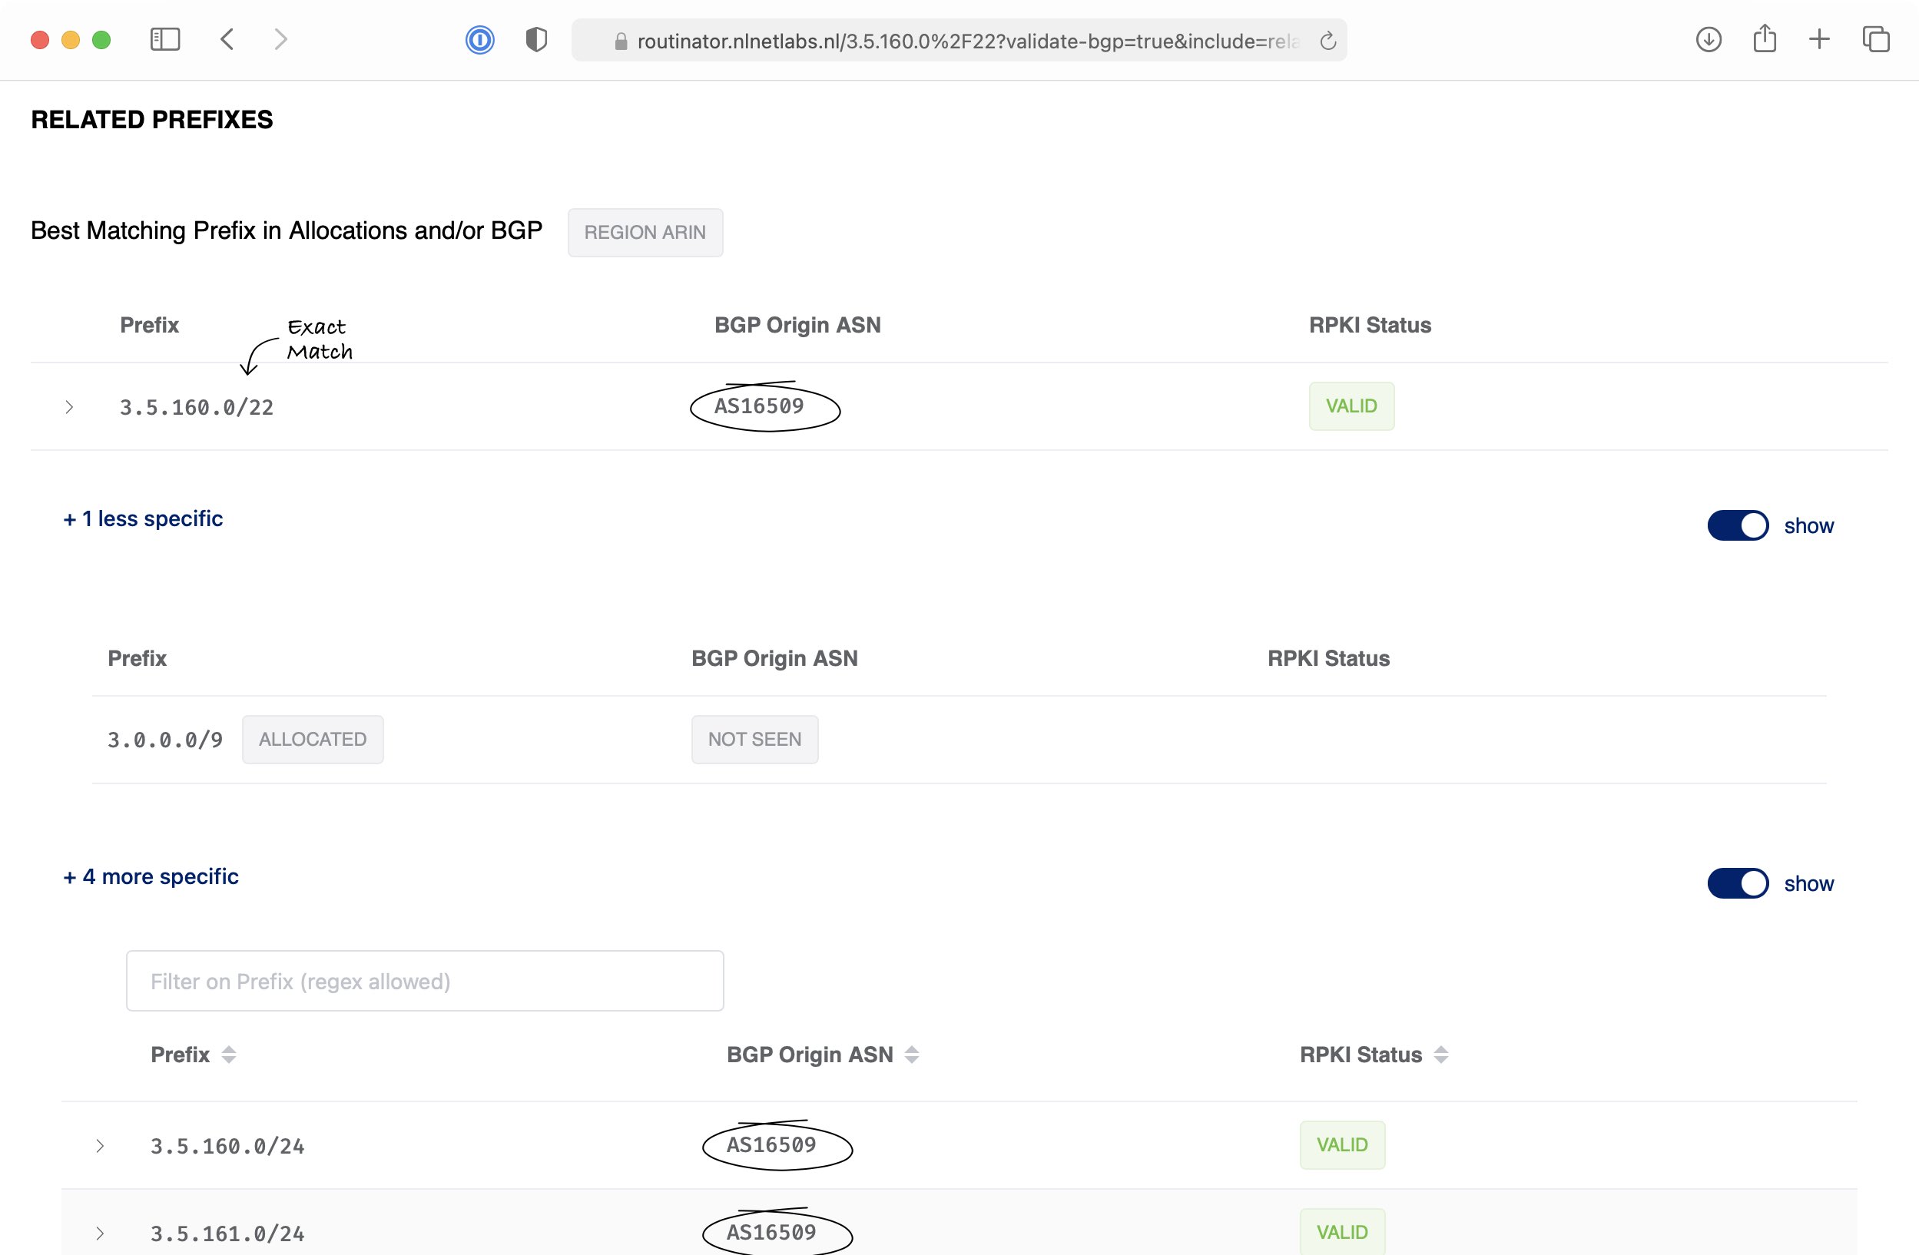Expand the 3.5.160.0/24 prefix row
This screenshot has width=1919, height=1255.
tap(100, 1145)
